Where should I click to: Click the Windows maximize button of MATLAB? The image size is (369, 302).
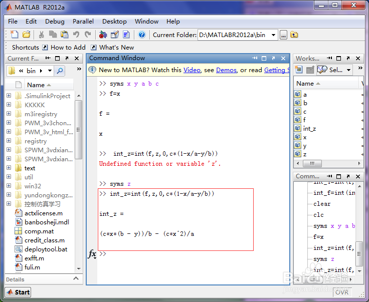tap(335, 5)
